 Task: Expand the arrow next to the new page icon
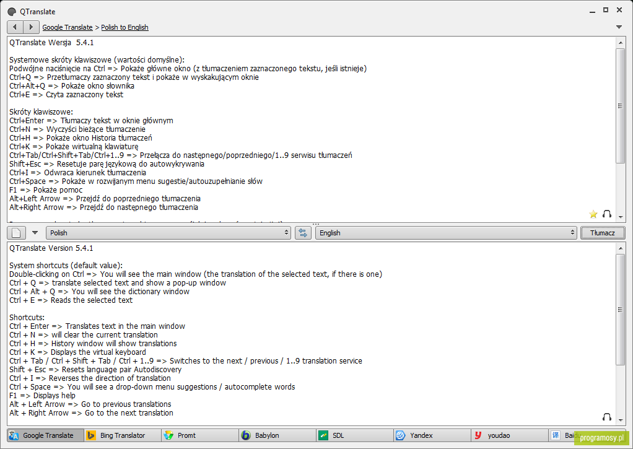tap(35, 233)
